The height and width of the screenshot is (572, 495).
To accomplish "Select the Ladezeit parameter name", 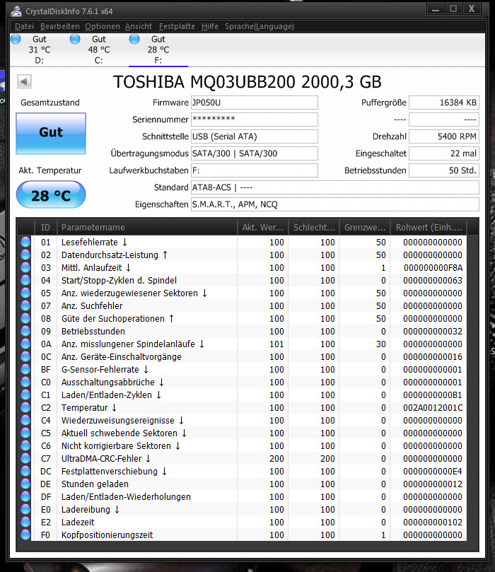I will (78, 523).
